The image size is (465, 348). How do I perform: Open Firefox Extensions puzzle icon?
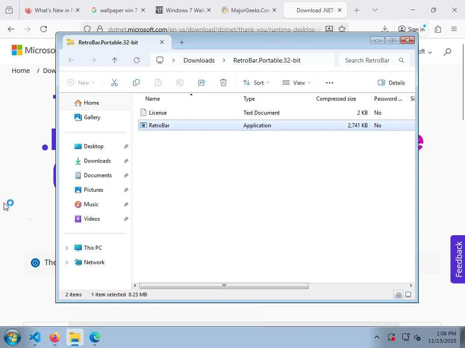(x=438, y=29)
